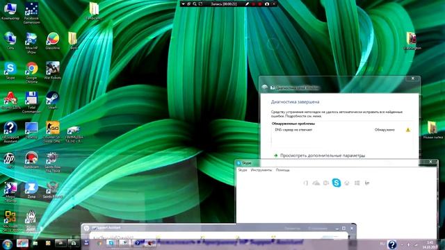Screen dimensions: 445x250
Task: Click the HP Support Assistant question mark tray icon
Action: pos(392,244)
